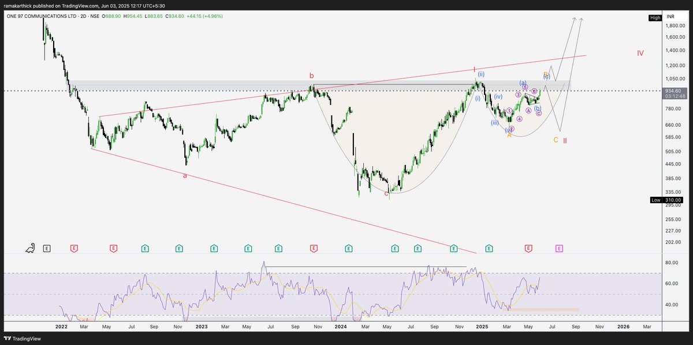The width and height of the screenshot is (693, 345).
Task: Open red E earnings marker at February 2022
Action: [74, 249]
